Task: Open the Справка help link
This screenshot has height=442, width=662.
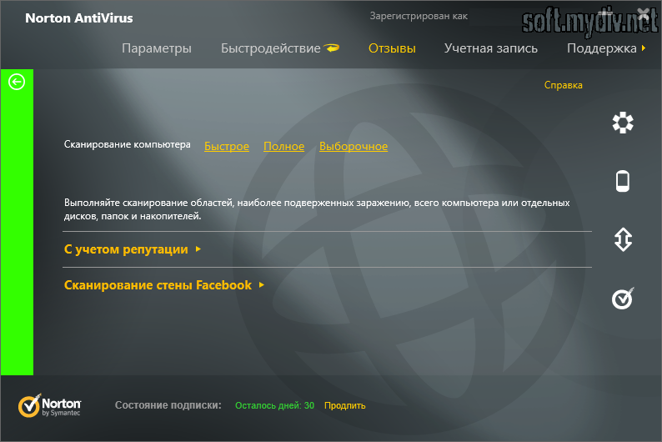Action: [564, 85]
